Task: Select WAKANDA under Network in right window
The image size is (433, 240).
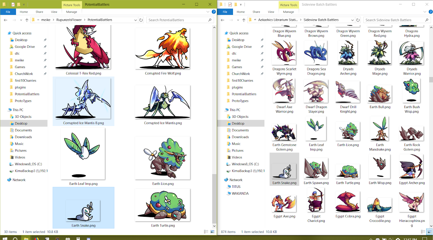Action: [x=240, y=194]
